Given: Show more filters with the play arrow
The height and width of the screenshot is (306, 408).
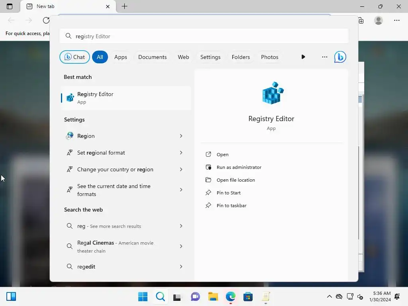Looking at the screenshot, I should (303, 57).
